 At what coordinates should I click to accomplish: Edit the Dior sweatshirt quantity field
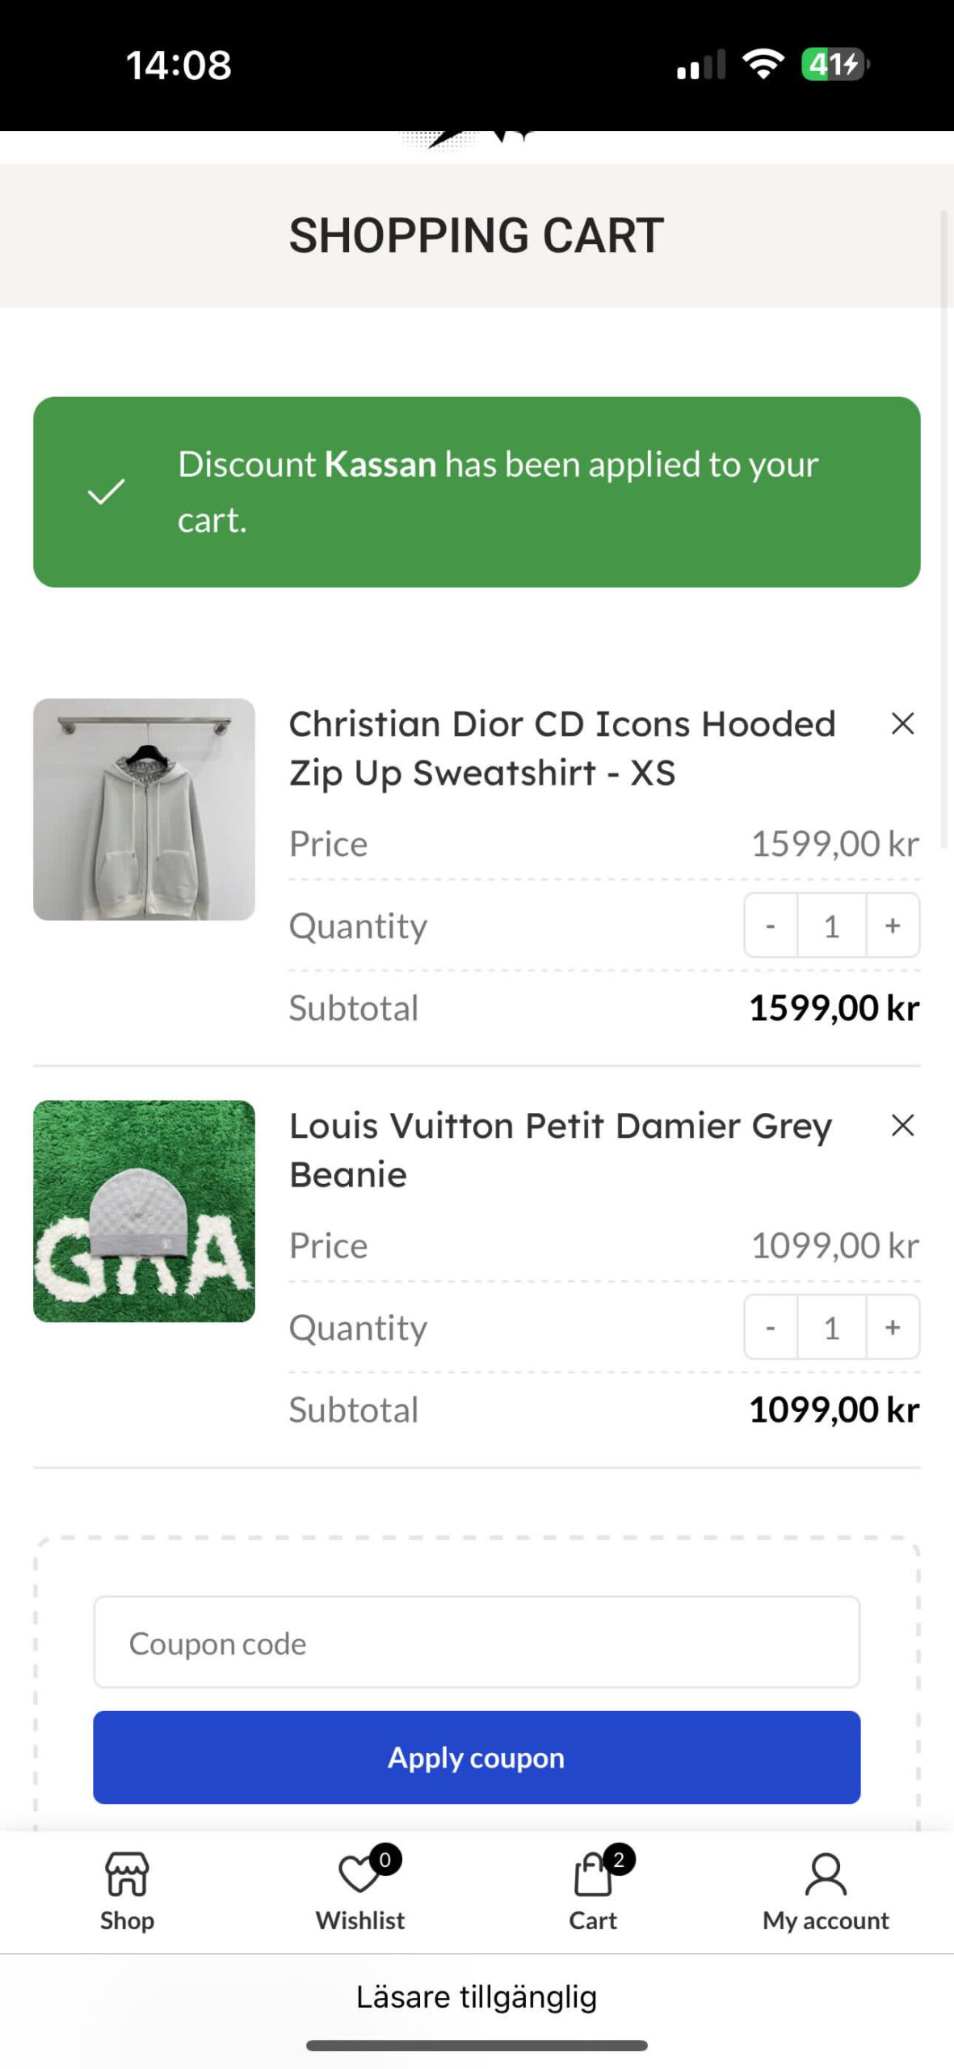(831, 925)
